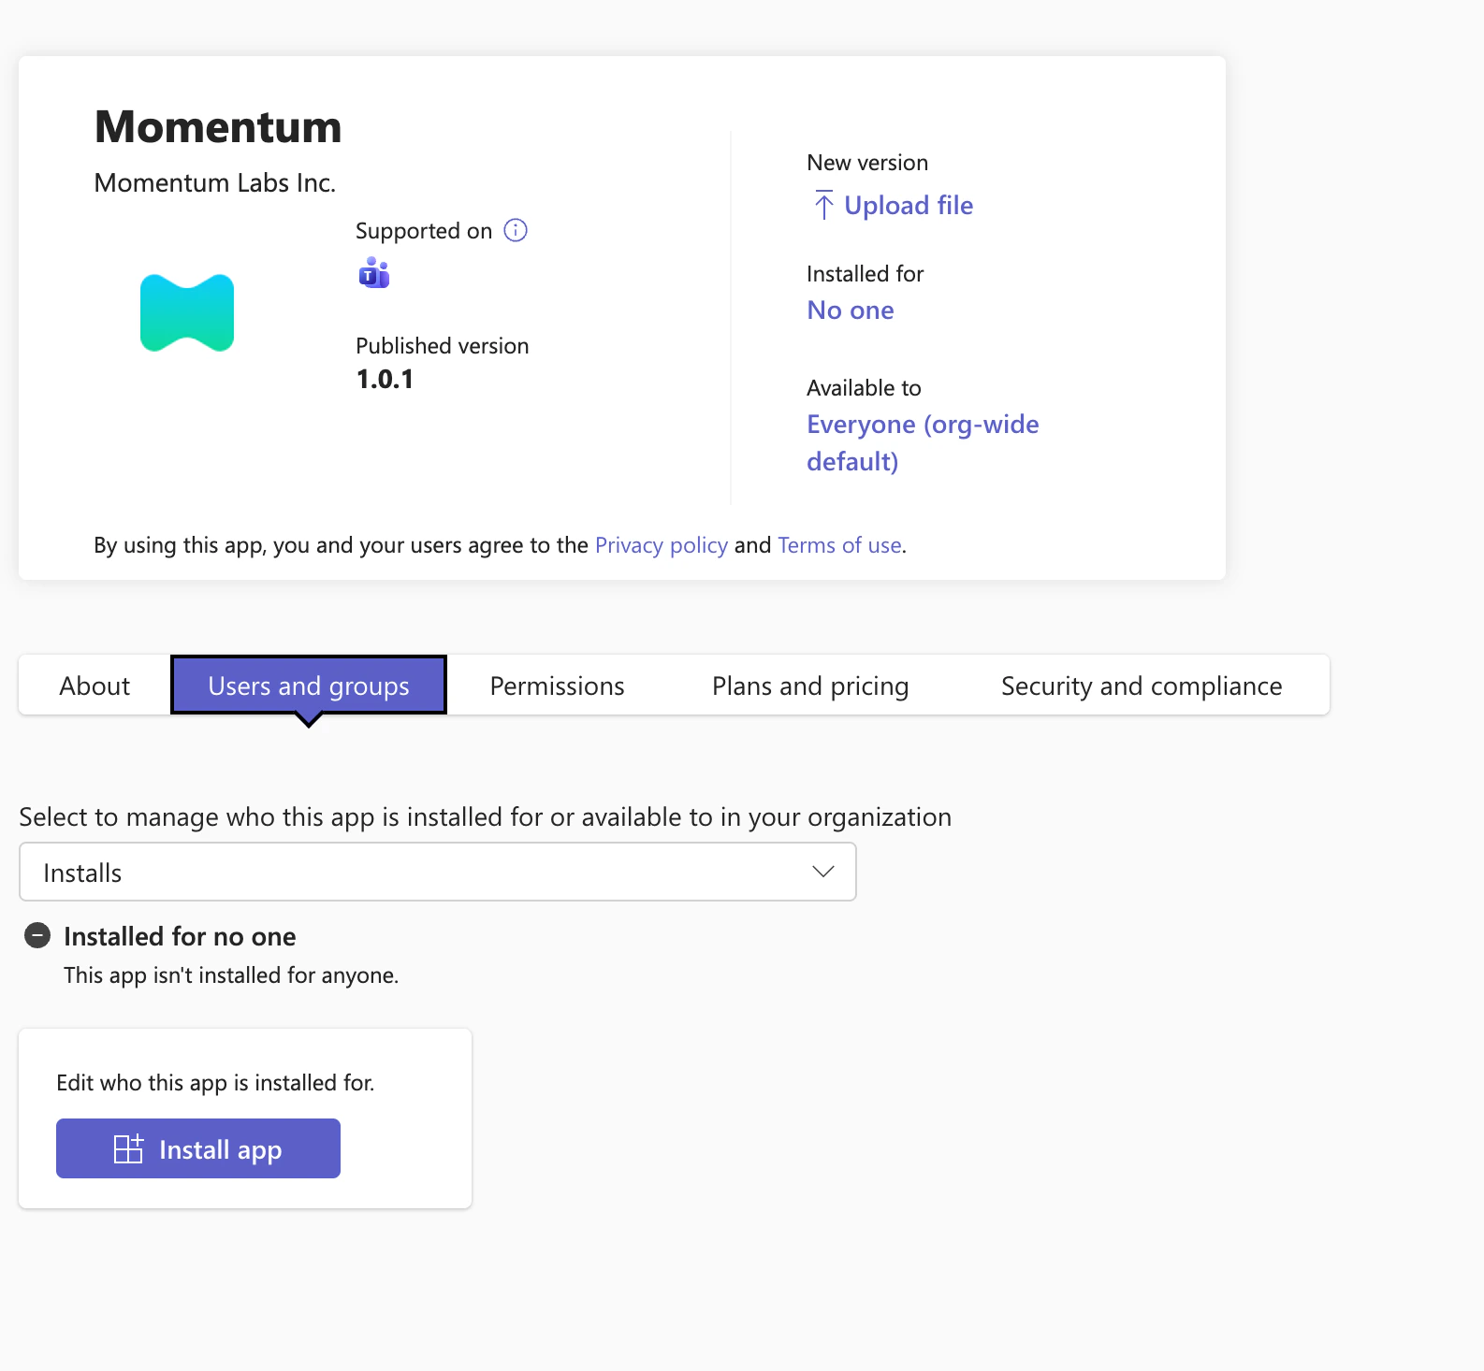Click the minus circle status icon
Image resolution: width=1484 pixels, height=1371 pixels.
[x=37, y=935]
